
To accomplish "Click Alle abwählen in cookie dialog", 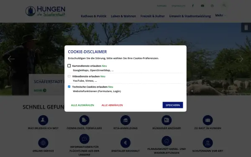I will (x=112, y=105).
